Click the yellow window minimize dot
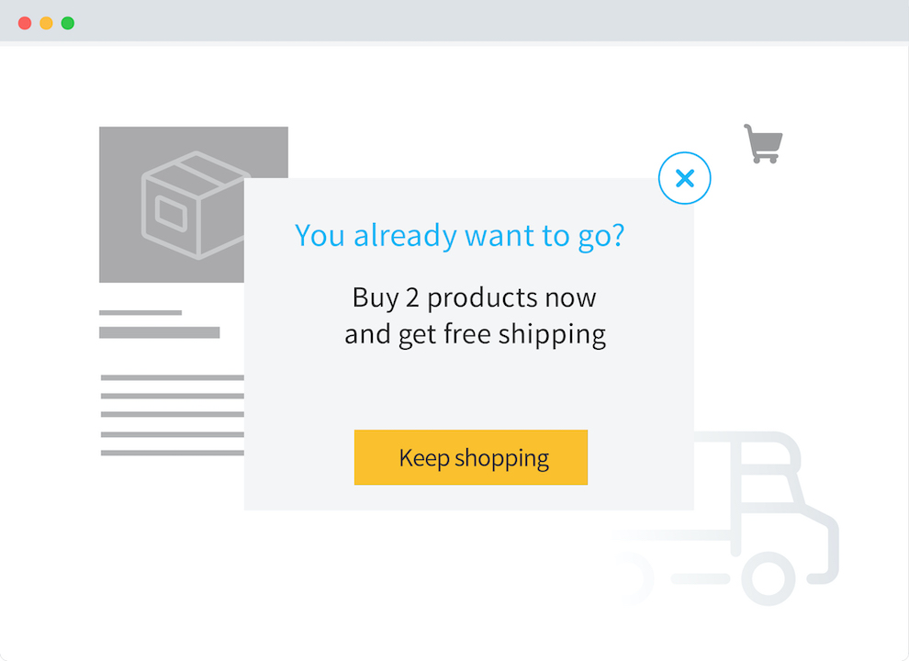Viewport: 909px width, 661px height. pyautogui.click(x=47, y=23)
